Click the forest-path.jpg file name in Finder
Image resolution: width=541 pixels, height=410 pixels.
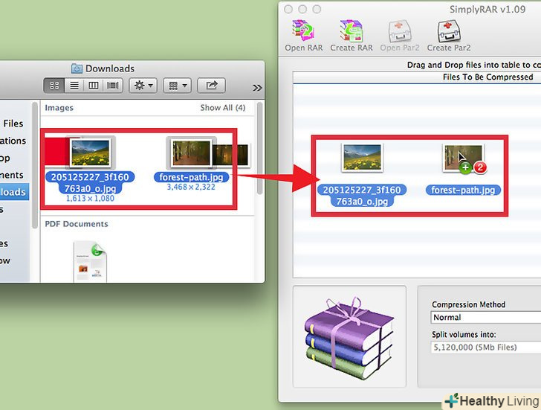coord(191,177)
